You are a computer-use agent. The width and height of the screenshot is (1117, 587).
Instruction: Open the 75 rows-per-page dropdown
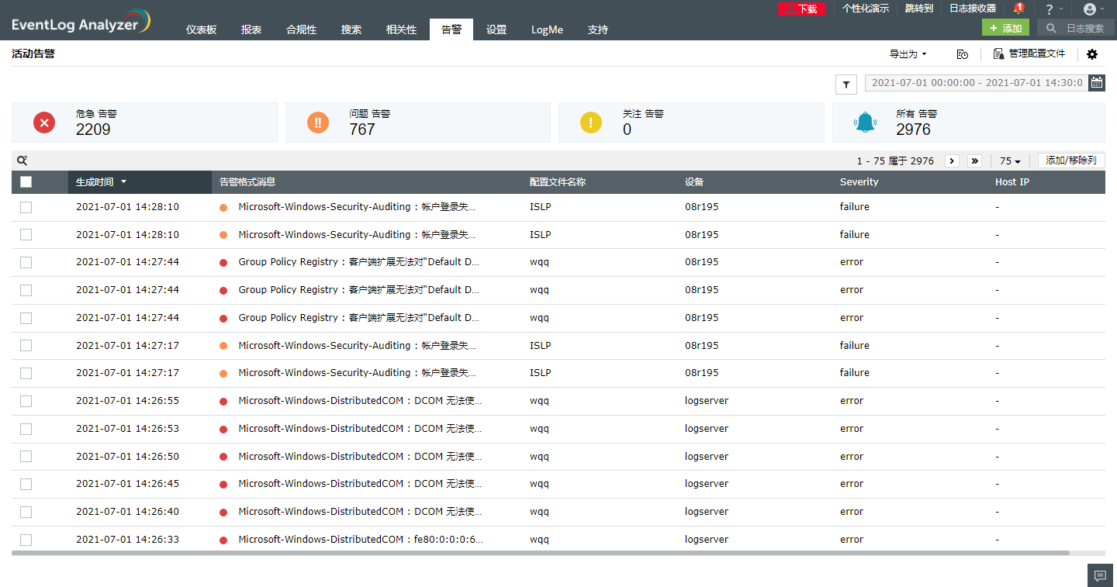pyautogui.click(x=1010, y=161)
